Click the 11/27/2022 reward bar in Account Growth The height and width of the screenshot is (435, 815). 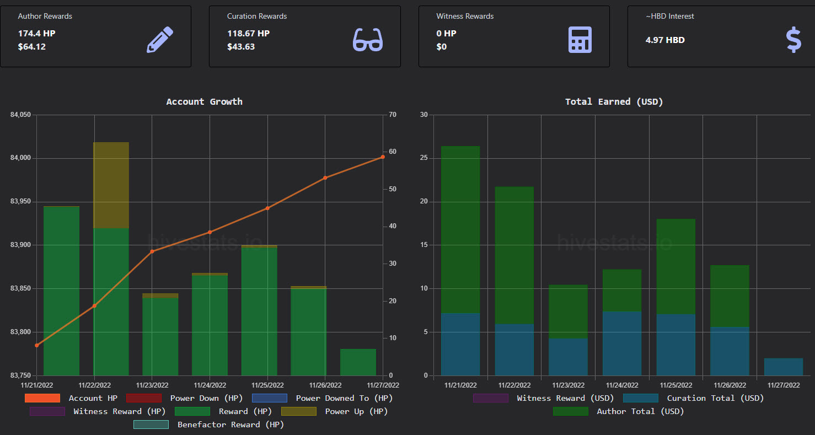(358, 362)
